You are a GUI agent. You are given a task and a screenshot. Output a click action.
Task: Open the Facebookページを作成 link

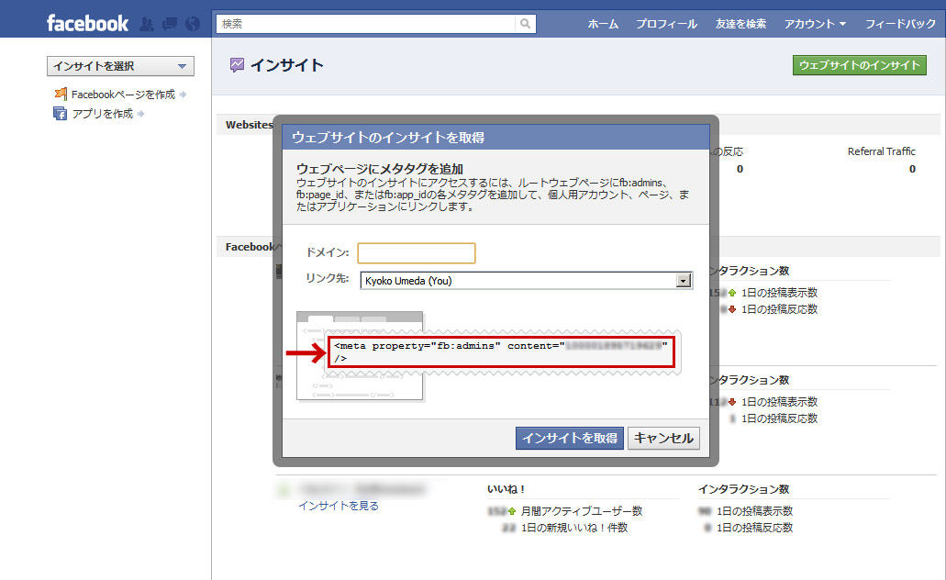coord(123,95)
